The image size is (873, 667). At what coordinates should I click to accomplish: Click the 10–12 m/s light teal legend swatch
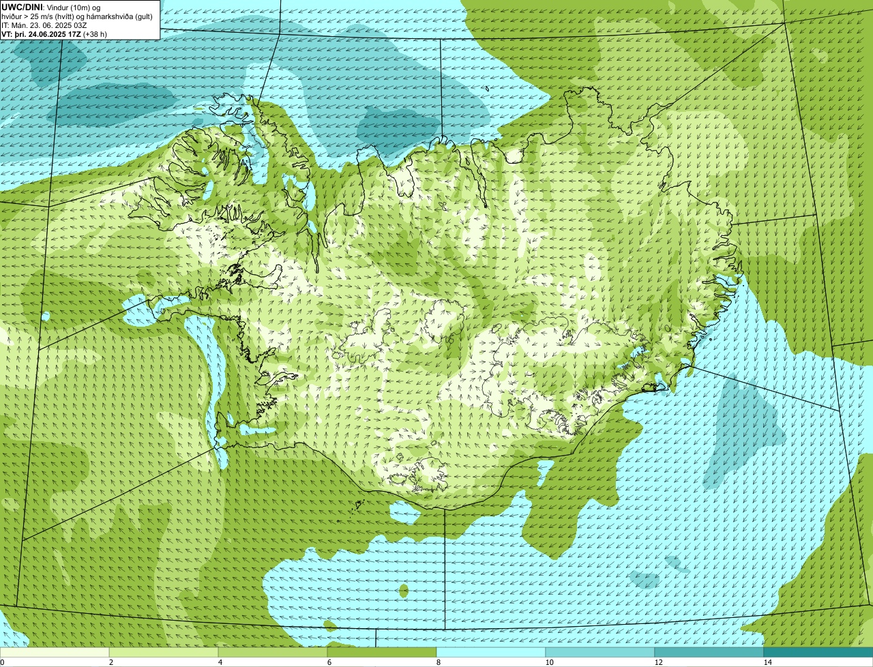tap(600, 652)
